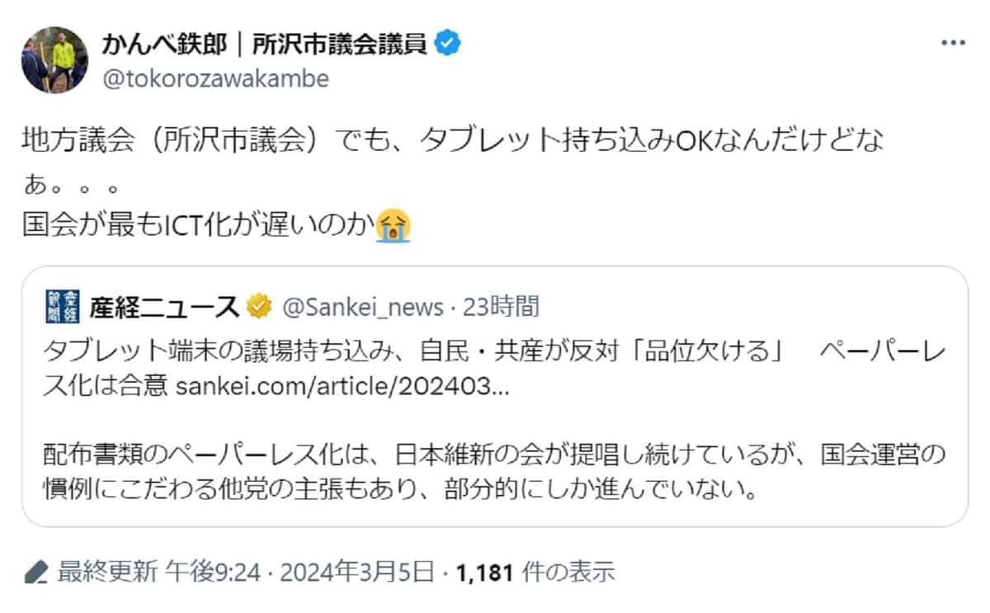Open the かんべ鉄郎｜所沢市議会議員 display name
Screen dimensions: 990x613
pos(264,44)
